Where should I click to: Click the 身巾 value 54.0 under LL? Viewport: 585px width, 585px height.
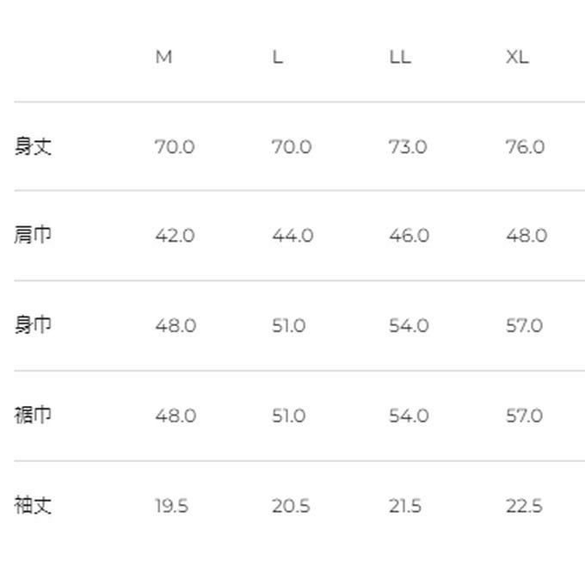(x=409, y=326)
